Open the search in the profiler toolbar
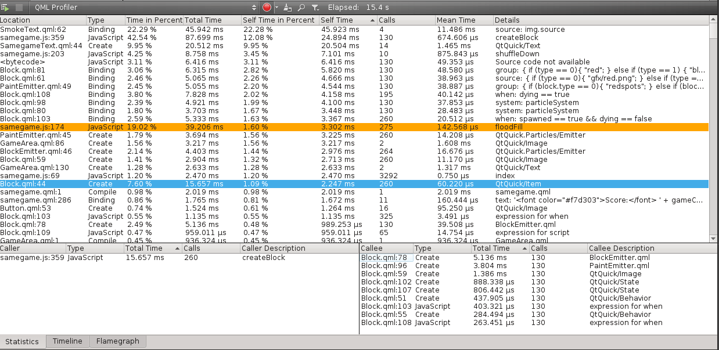This screenshot has width=719, height=350. [301, 8]
